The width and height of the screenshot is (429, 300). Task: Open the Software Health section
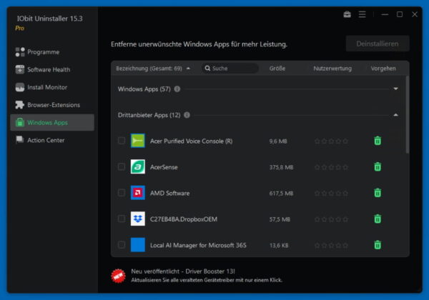(x=52, y=69)
